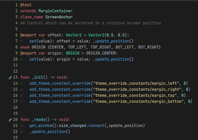Screen dimensions: 198x140
Task: Click the margin_left string literal
Action: [x=136, y=83]
